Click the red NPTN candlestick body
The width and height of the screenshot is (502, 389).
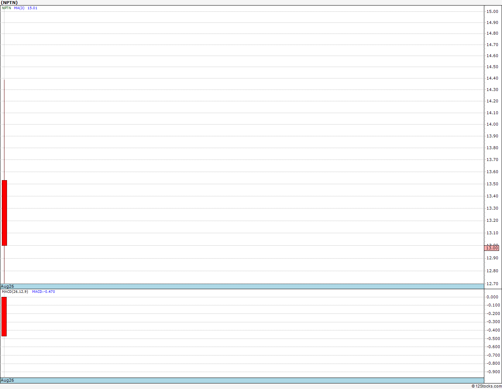(x=4, y=213)
